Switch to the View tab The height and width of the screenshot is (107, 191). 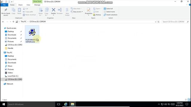[28, 5]
